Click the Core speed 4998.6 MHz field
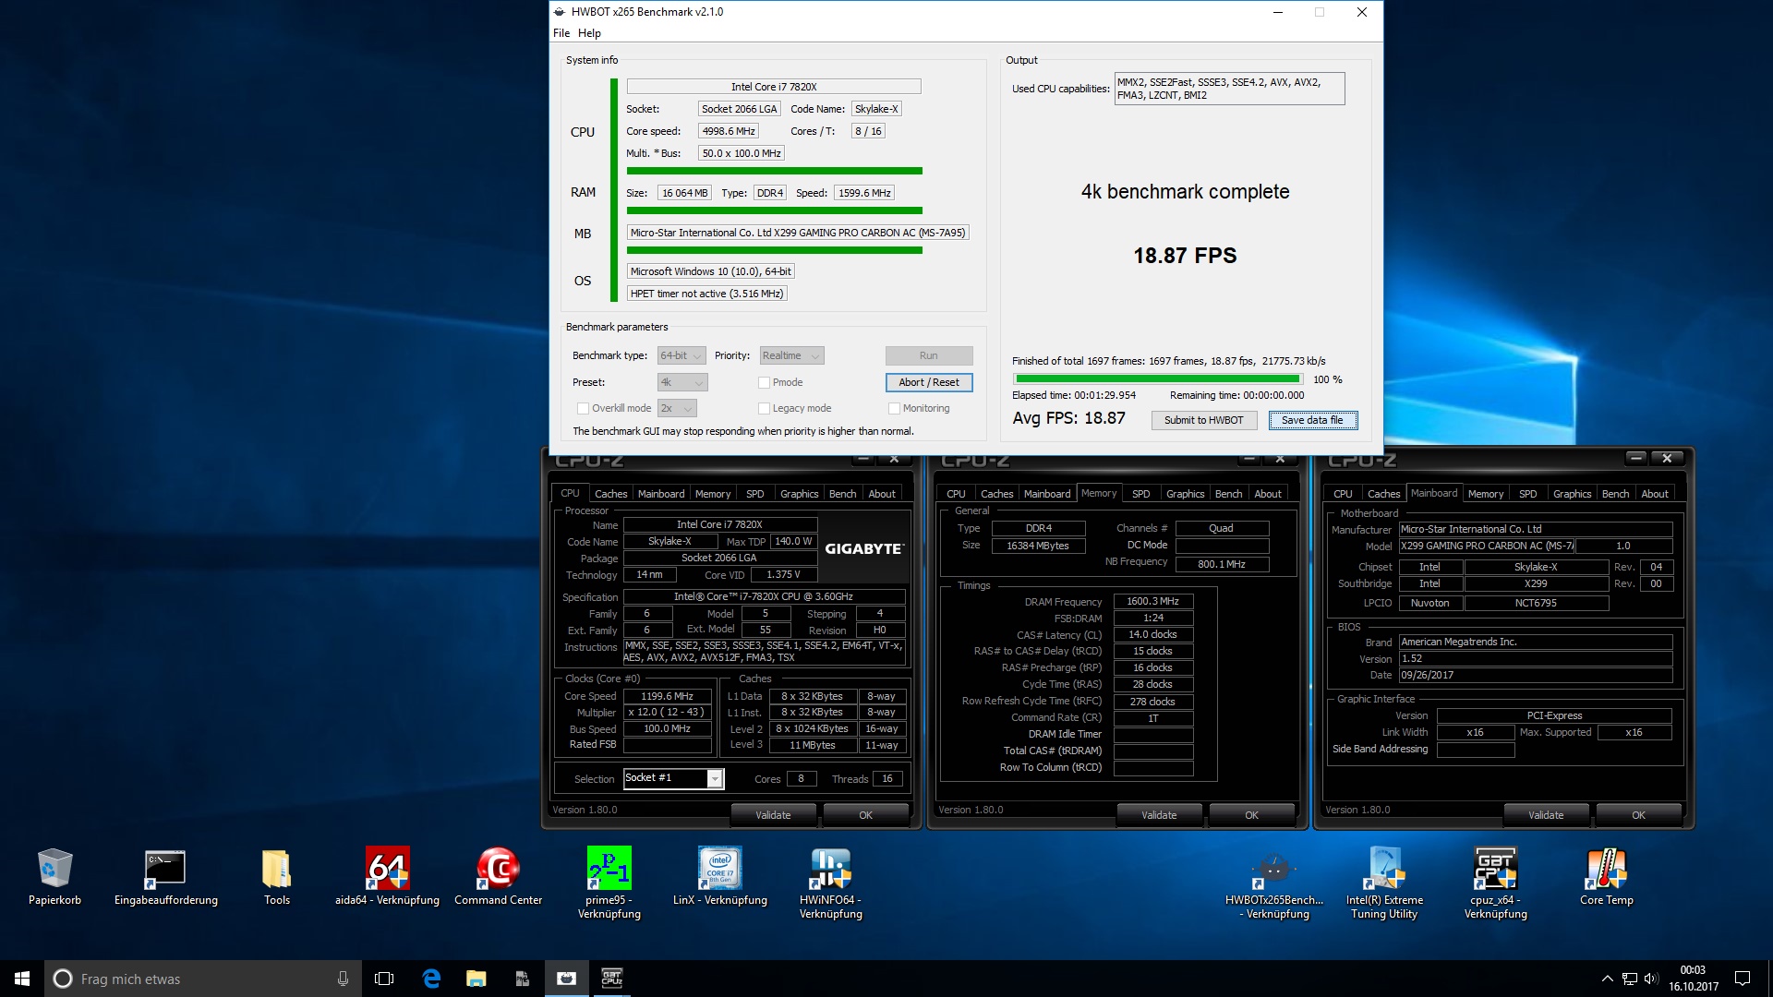The image size is (1773, 997). point(729,131)
